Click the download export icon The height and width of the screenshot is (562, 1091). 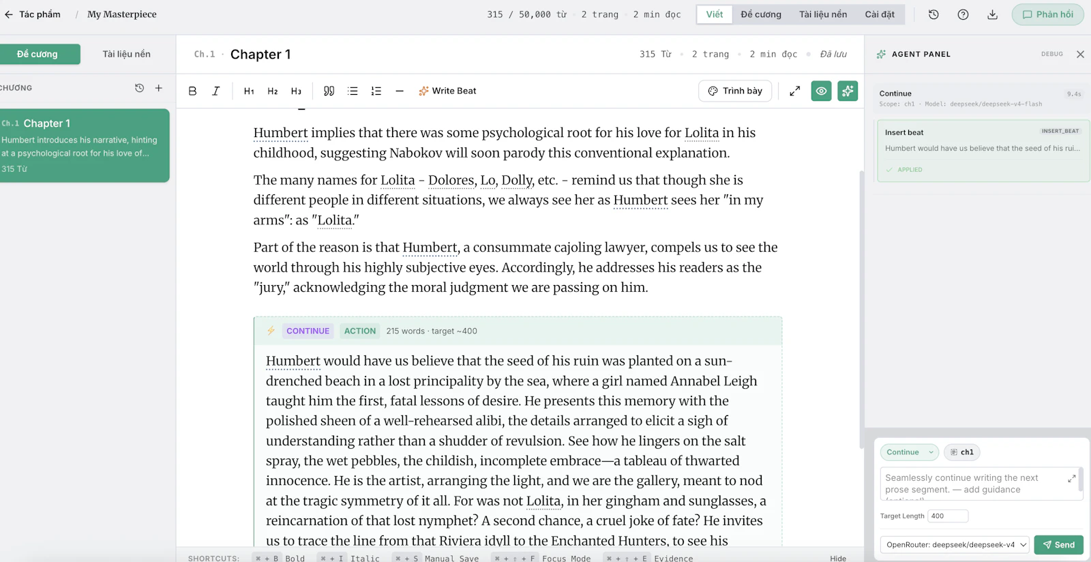992,14
